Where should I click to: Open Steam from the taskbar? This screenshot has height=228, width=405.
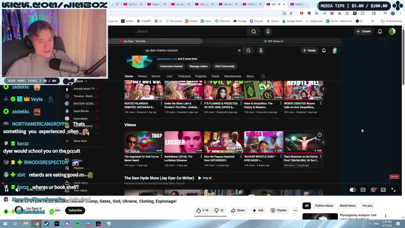[47, 224]
